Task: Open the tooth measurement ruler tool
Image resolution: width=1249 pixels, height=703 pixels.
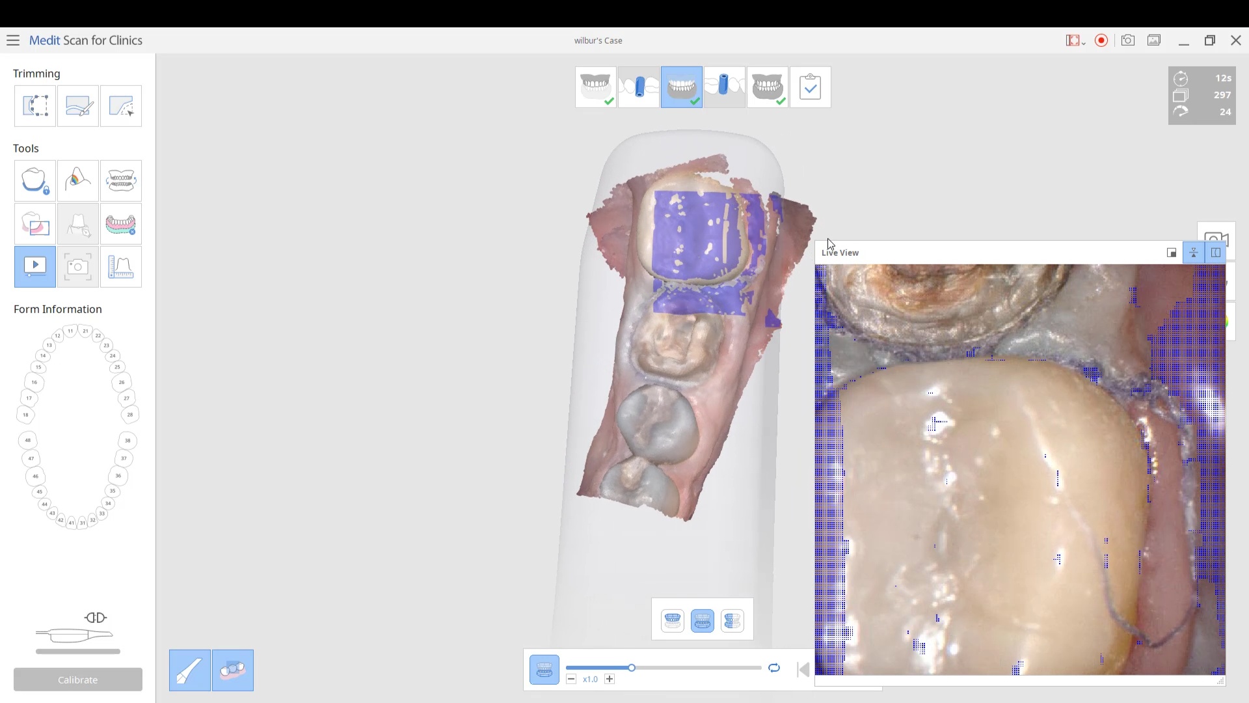Action: (121, 267)
